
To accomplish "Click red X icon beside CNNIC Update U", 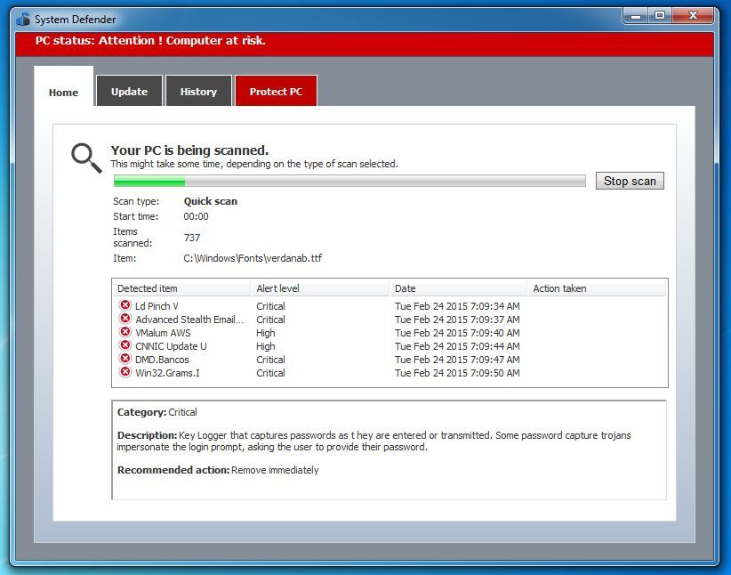I will [125, 345].
